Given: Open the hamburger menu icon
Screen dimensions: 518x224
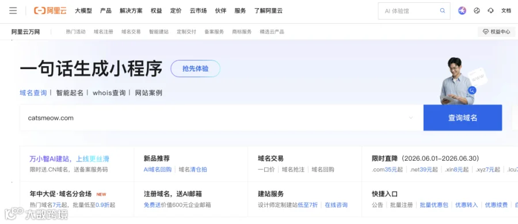Looking at the screenshot, I should click(13, 11).
